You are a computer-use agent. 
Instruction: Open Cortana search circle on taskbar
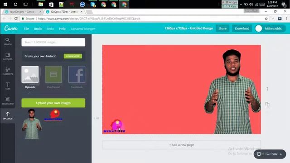point(15,4)
